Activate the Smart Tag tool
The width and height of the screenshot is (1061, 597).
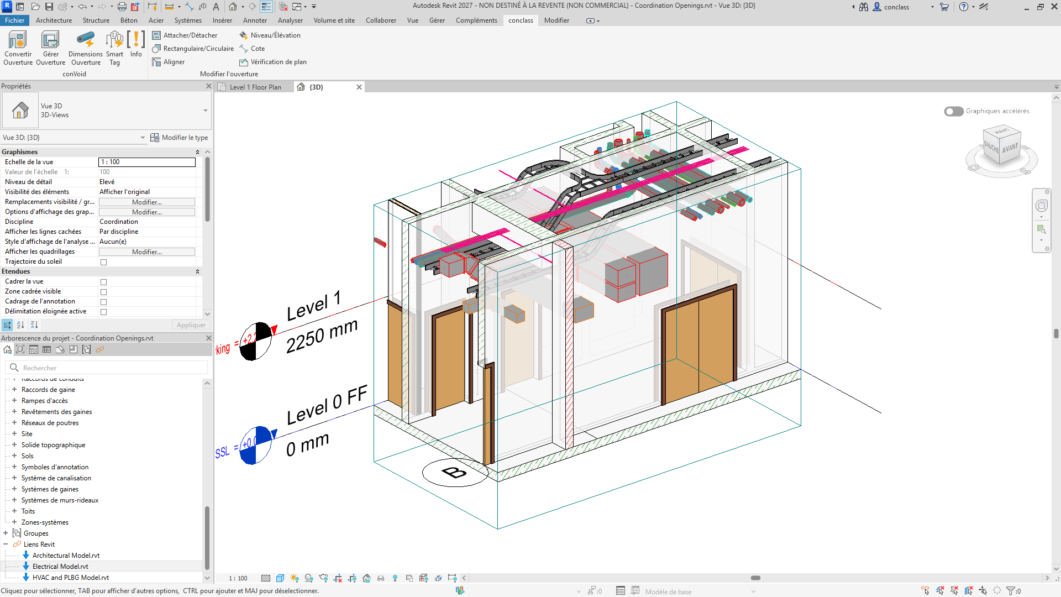point(114,48)
